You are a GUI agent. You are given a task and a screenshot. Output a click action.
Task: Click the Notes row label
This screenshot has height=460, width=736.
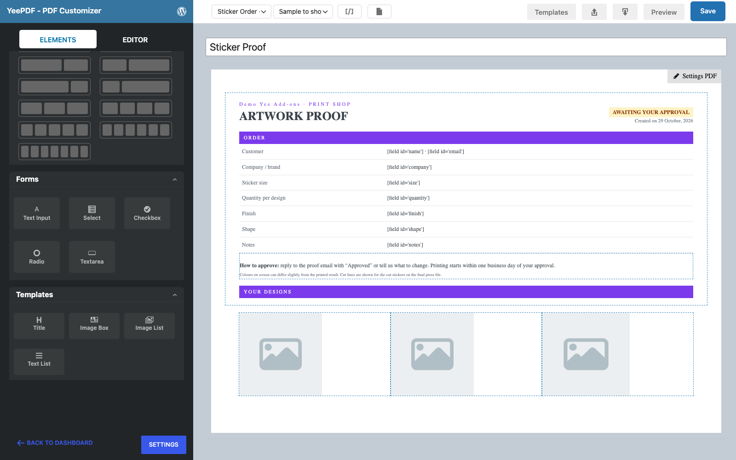click(248, 245)
